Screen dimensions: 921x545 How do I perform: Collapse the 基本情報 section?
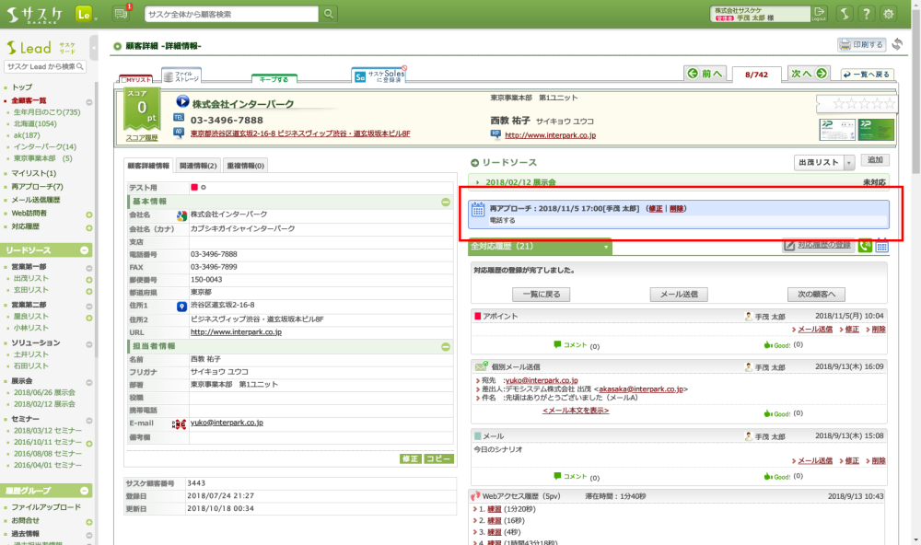pos(446,202)
